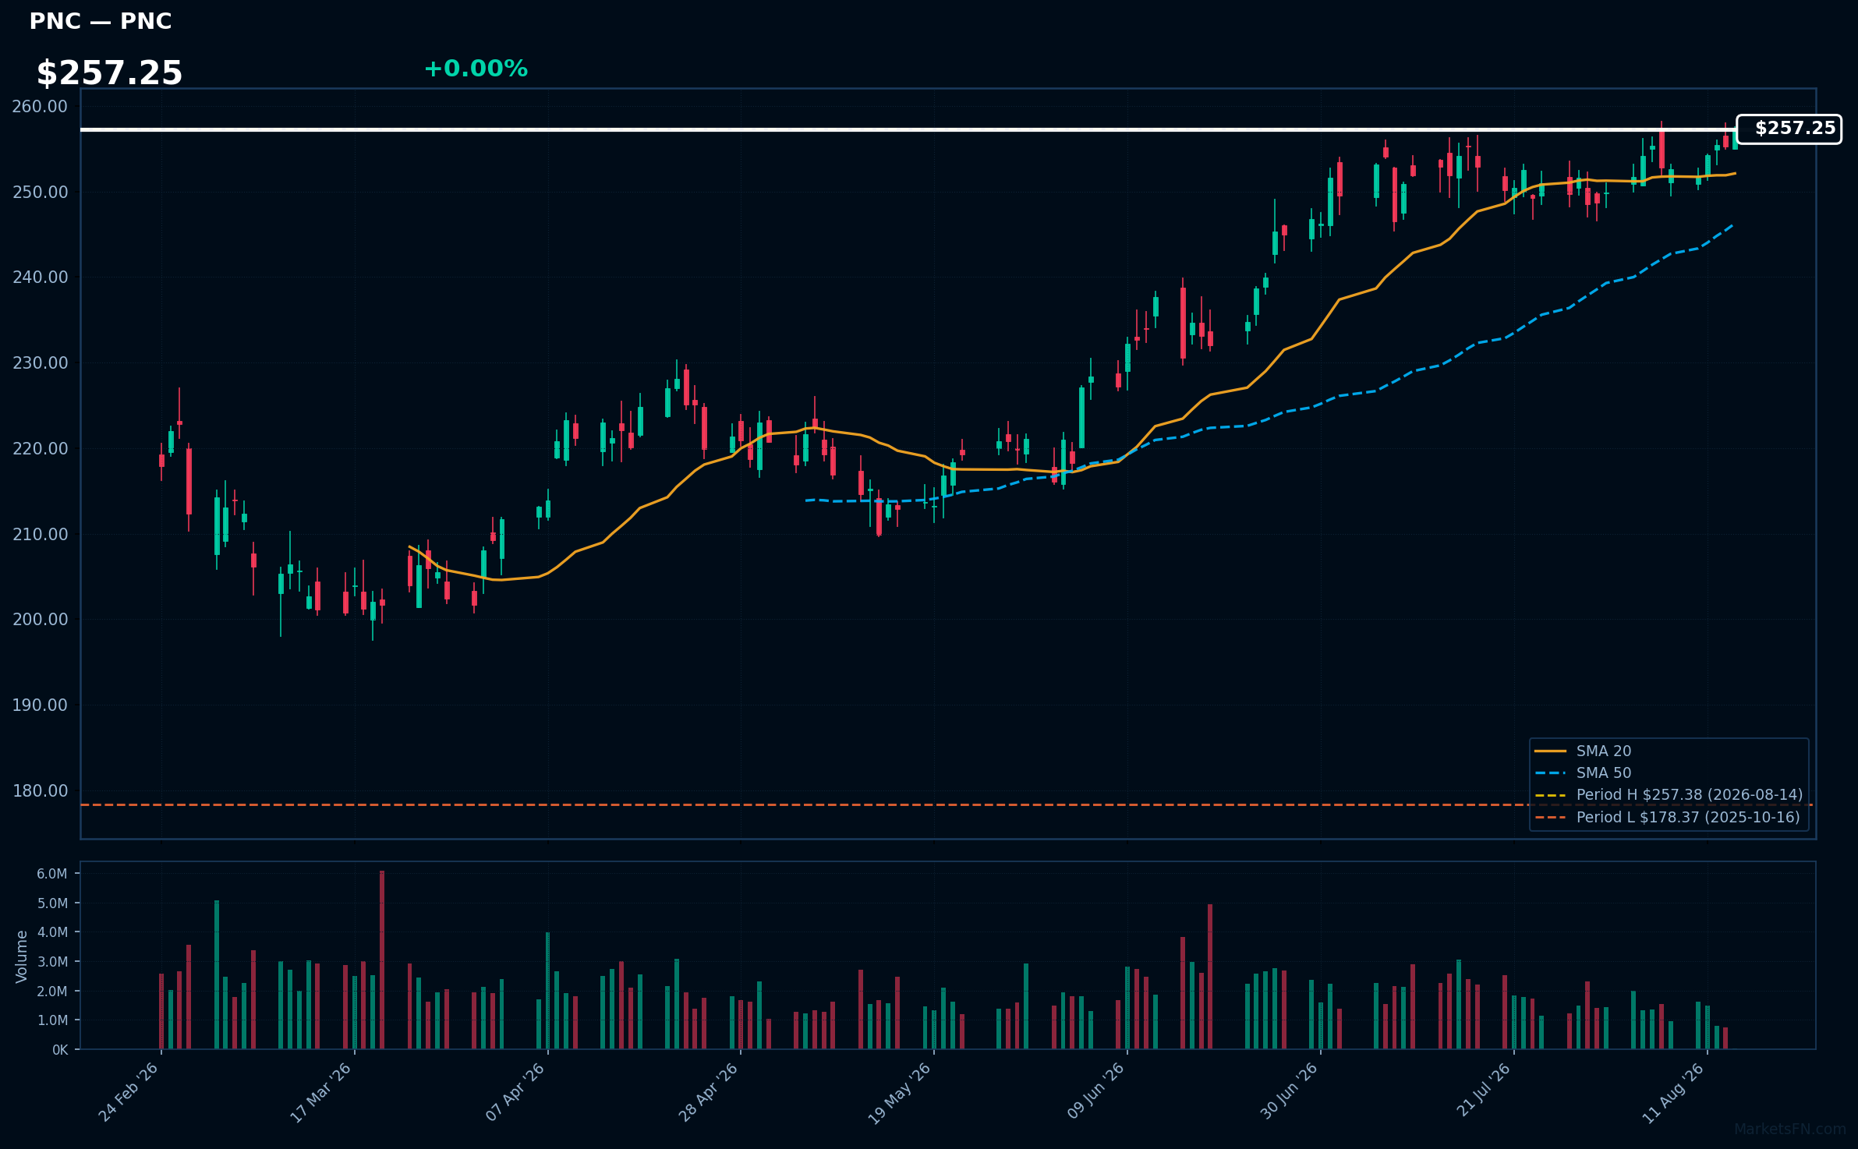Click the 3.0M volume axis label

coord(52,962)
